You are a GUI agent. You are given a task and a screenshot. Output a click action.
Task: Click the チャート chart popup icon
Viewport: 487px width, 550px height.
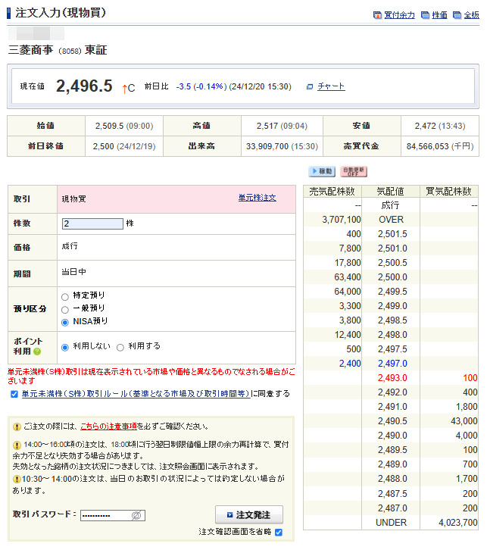point(310,87)
